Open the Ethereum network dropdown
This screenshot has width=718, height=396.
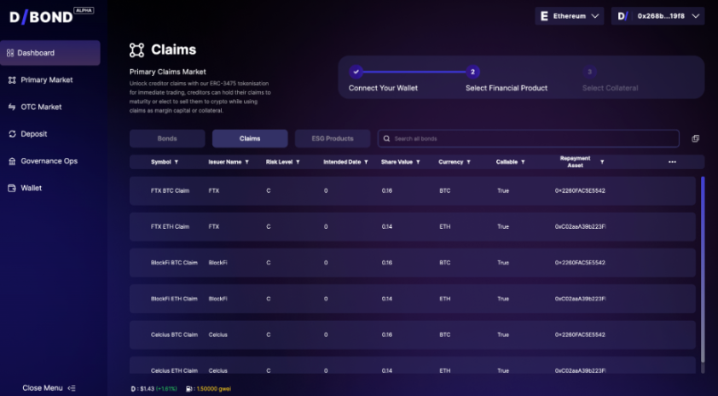coord(569,15)
